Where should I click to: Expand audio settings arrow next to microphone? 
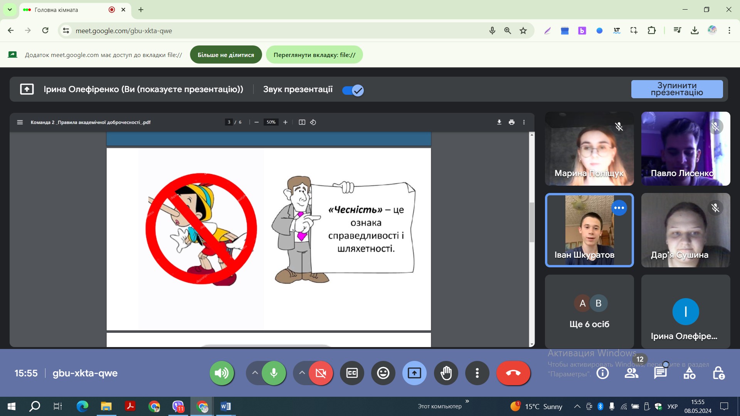tap(255, 373)
